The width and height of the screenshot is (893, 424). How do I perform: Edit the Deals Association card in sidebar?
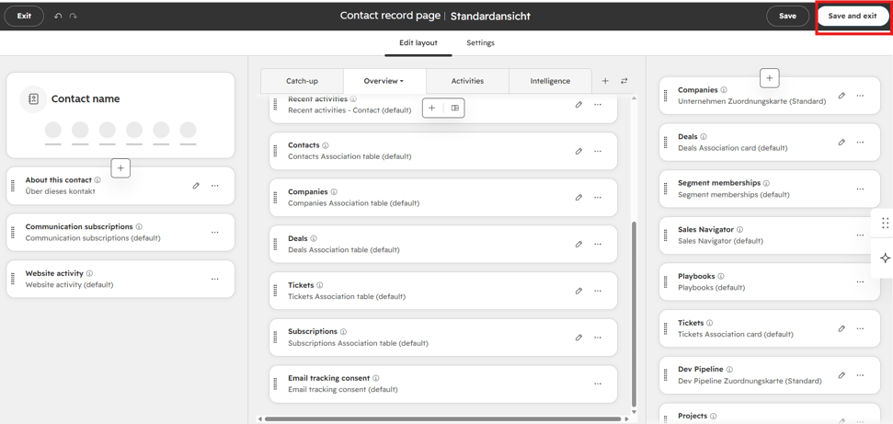coord(841,143)
